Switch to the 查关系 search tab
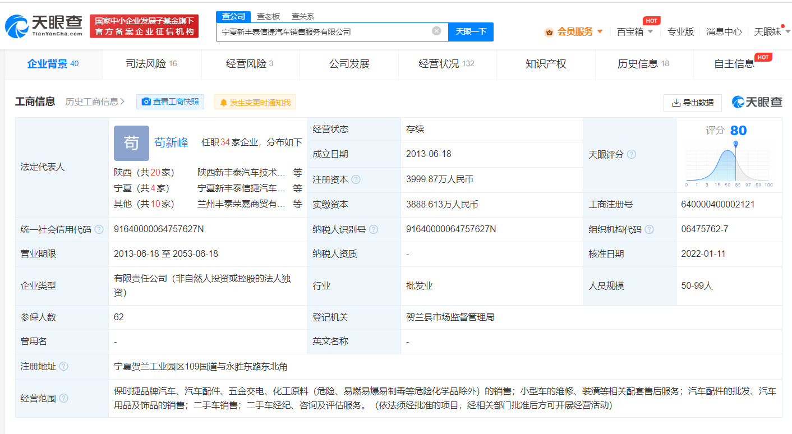 [x=303, y=16]
